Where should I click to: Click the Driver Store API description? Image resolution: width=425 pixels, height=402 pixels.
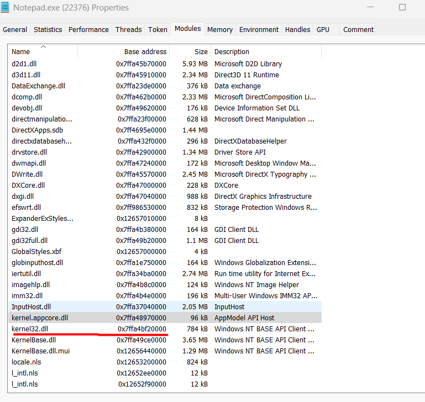[x=240, y=152]
